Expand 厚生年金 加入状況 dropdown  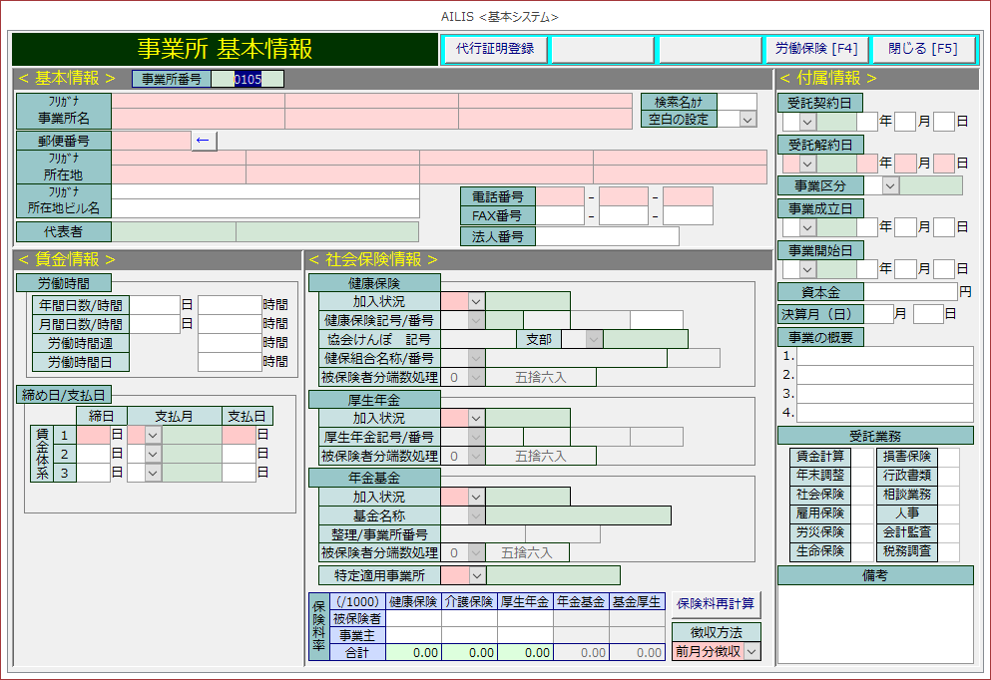[x=476, y=418]
